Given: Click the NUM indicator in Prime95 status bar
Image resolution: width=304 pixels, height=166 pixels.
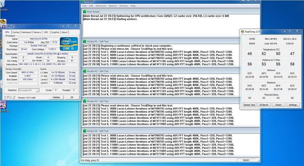Looking at the screenshot, I should tap(246, 160).
